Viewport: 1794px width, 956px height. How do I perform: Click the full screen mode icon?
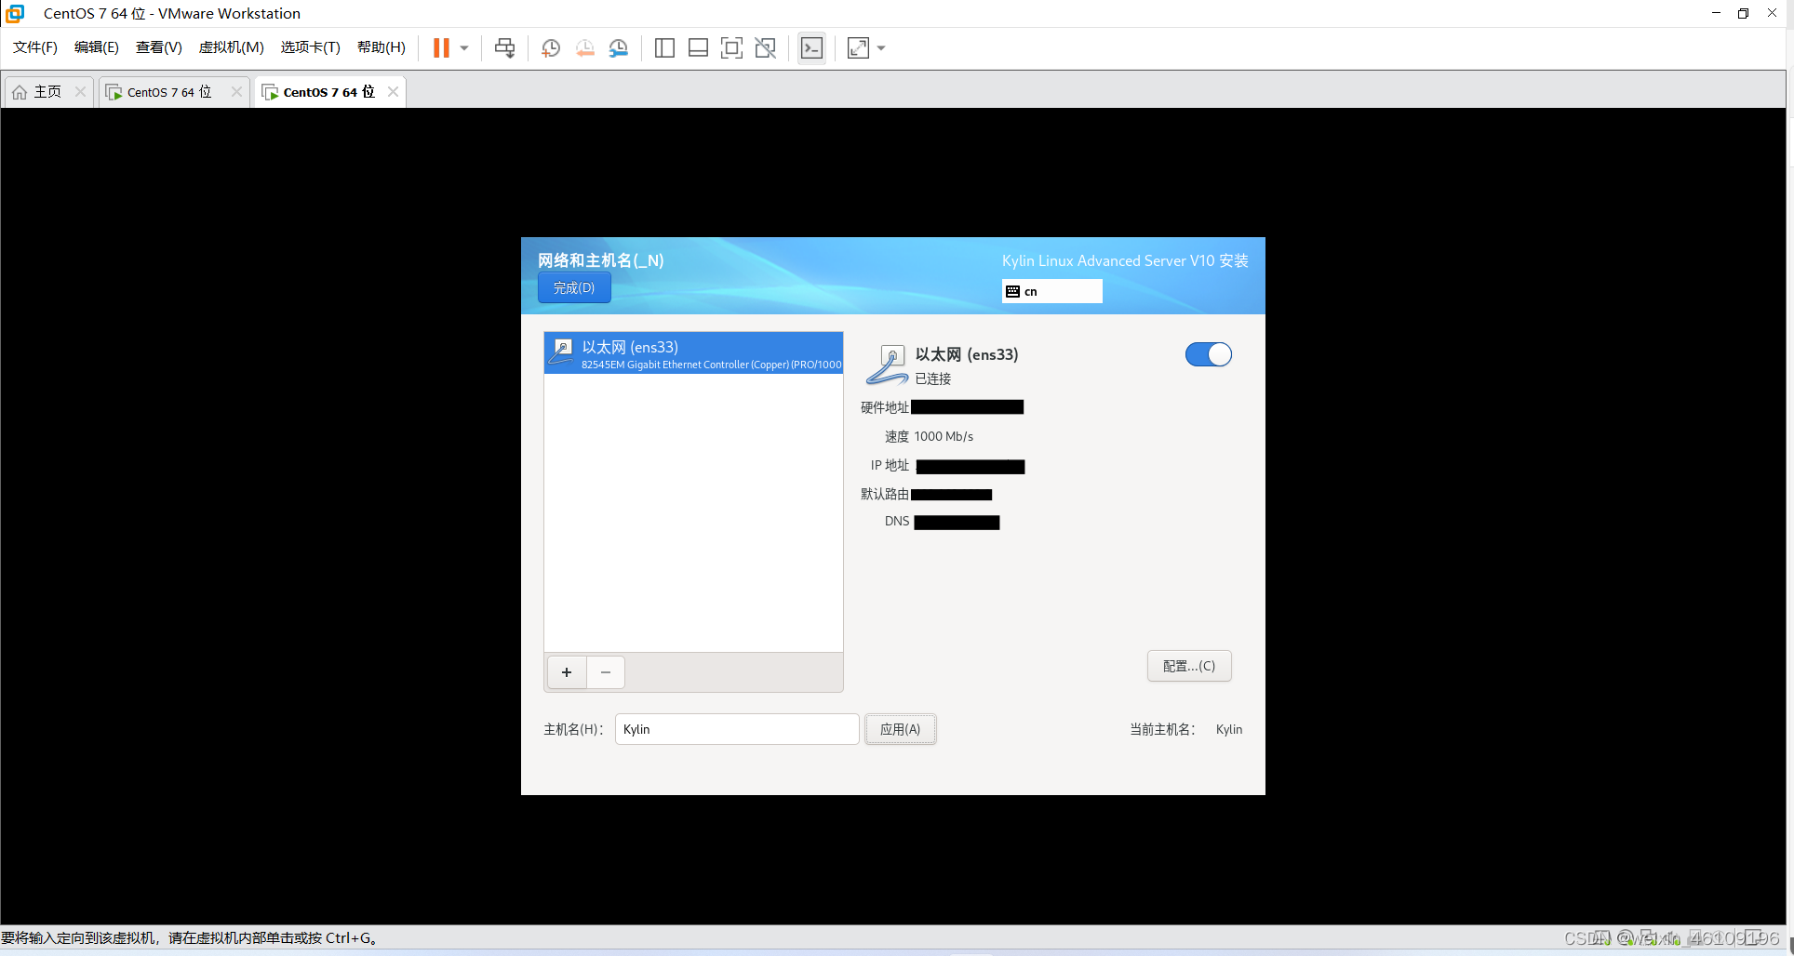click(x=731, y=48)
